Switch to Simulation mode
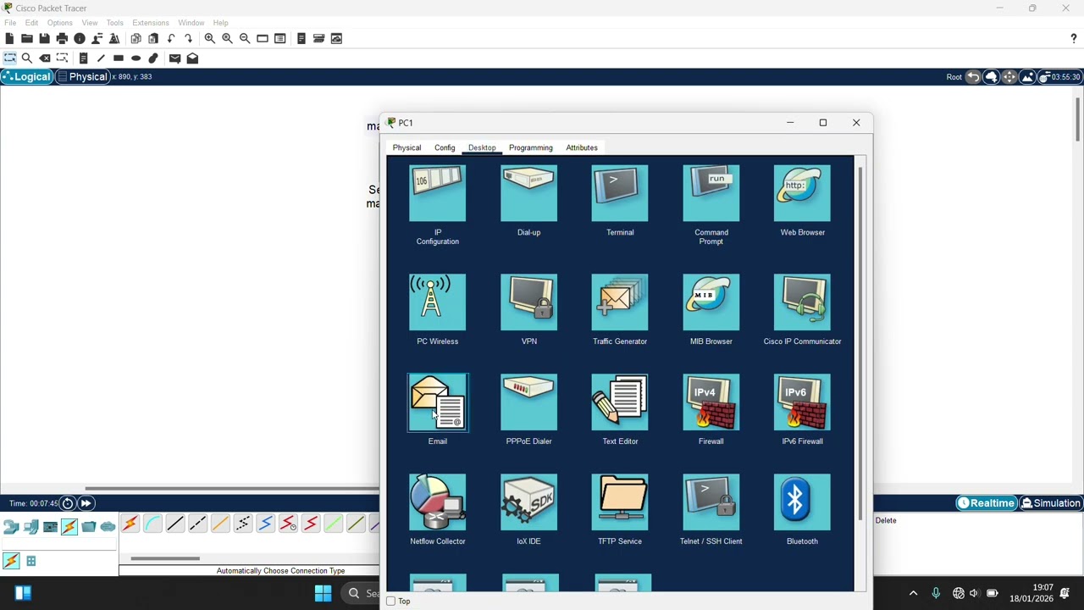 [x=1051, y=503]
